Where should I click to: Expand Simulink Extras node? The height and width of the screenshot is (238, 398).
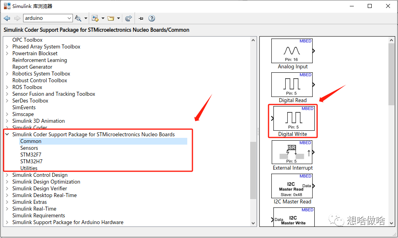click(x=7, y=202)
